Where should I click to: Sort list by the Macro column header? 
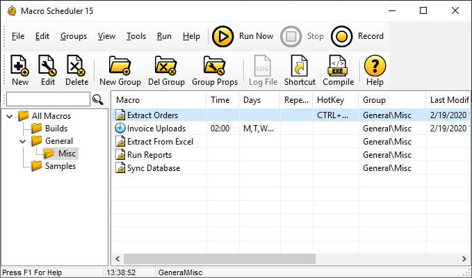click(x=158, y=100)
